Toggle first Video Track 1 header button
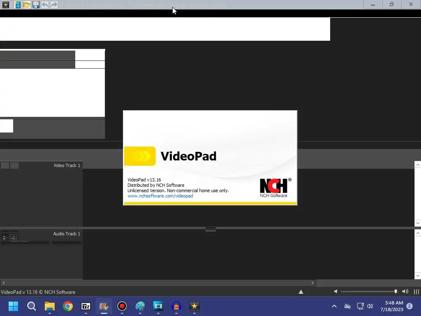This screenshot has height=316, width=421. click(x=5, y=165)
